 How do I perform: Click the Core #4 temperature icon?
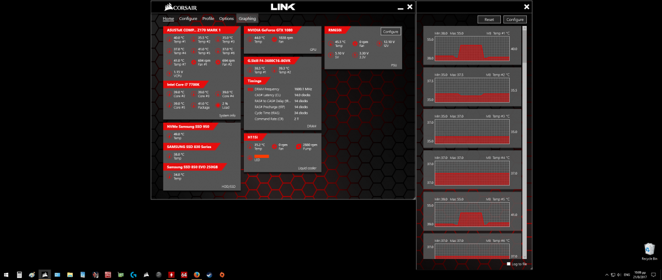click(x=217, y=94)
